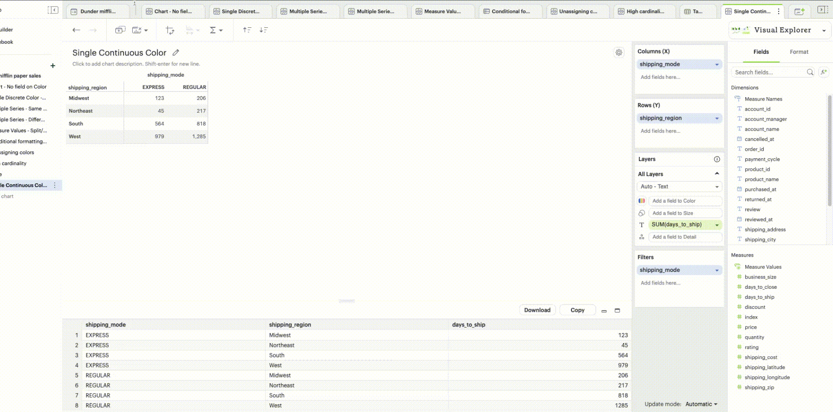Screen dimensions: 833x412
Task: Click the Download button
Action: (x=537, y=310)
